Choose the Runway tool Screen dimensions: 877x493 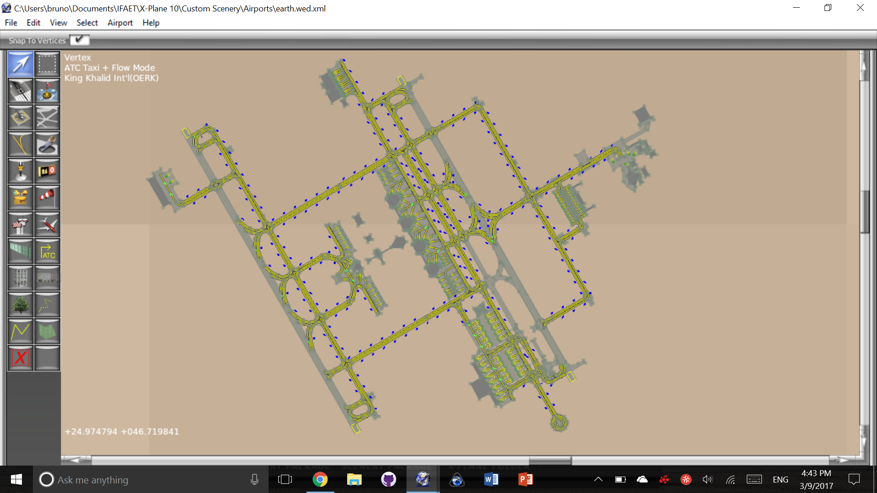click(21, 91)
